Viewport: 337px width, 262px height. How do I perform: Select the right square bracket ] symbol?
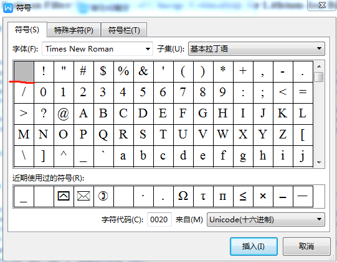click(44, 156)
